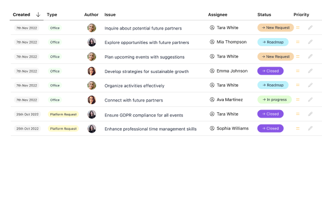Select priority icon for Connect with future partners
This screenshot has width=322, height=203.
tap(297, 100)
